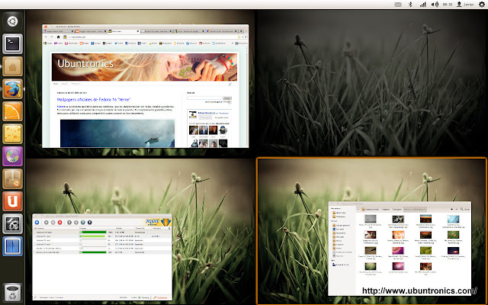Select first completed download's green progress bar
The height and width of the screenshot is (305, 488).
click(94, 232)
